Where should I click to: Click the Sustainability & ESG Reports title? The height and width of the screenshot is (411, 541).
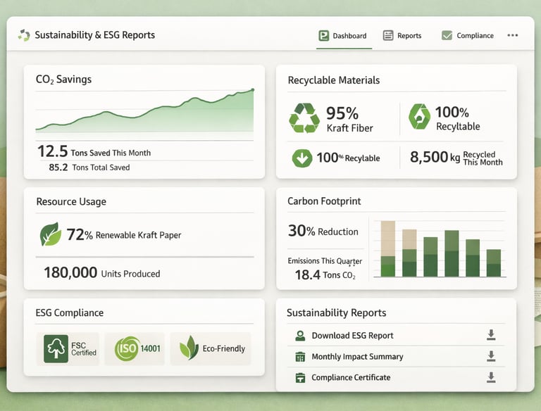coord(95,35)
